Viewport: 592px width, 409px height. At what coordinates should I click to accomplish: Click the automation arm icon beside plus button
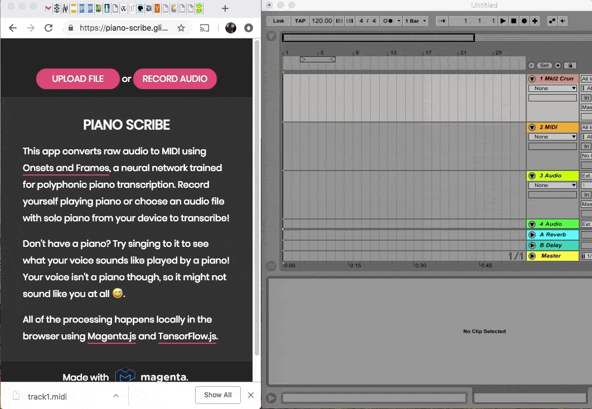[552, 21]
